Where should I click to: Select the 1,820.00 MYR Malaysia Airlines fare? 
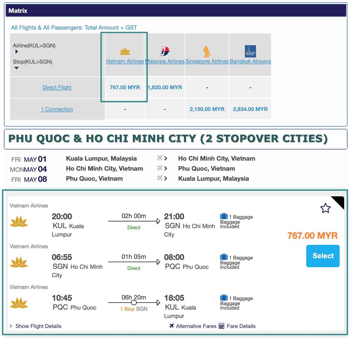pos(165,87)
